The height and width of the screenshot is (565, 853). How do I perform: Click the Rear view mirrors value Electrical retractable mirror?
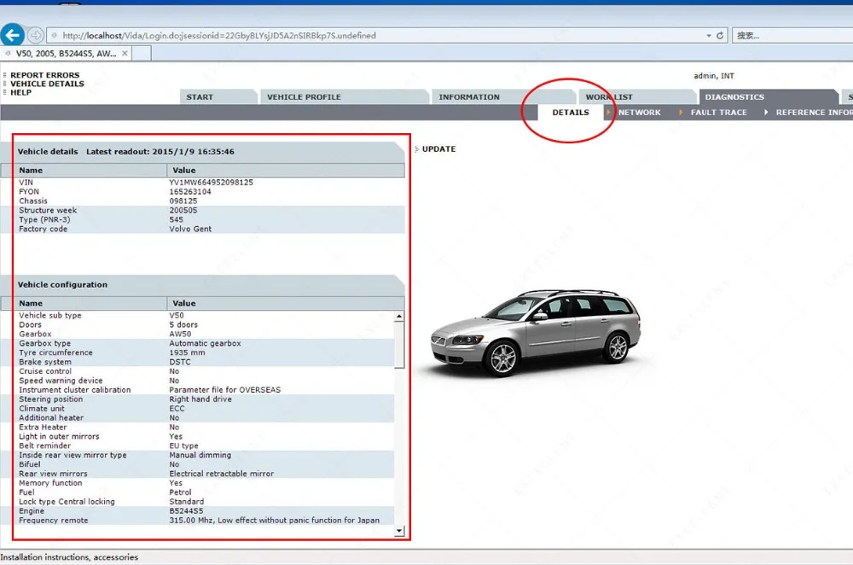(x=222, y=474)
